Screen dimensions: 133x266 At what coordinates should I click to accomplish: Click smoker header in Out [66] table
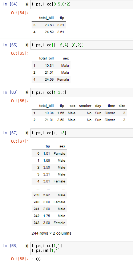(x=85, y=106)
